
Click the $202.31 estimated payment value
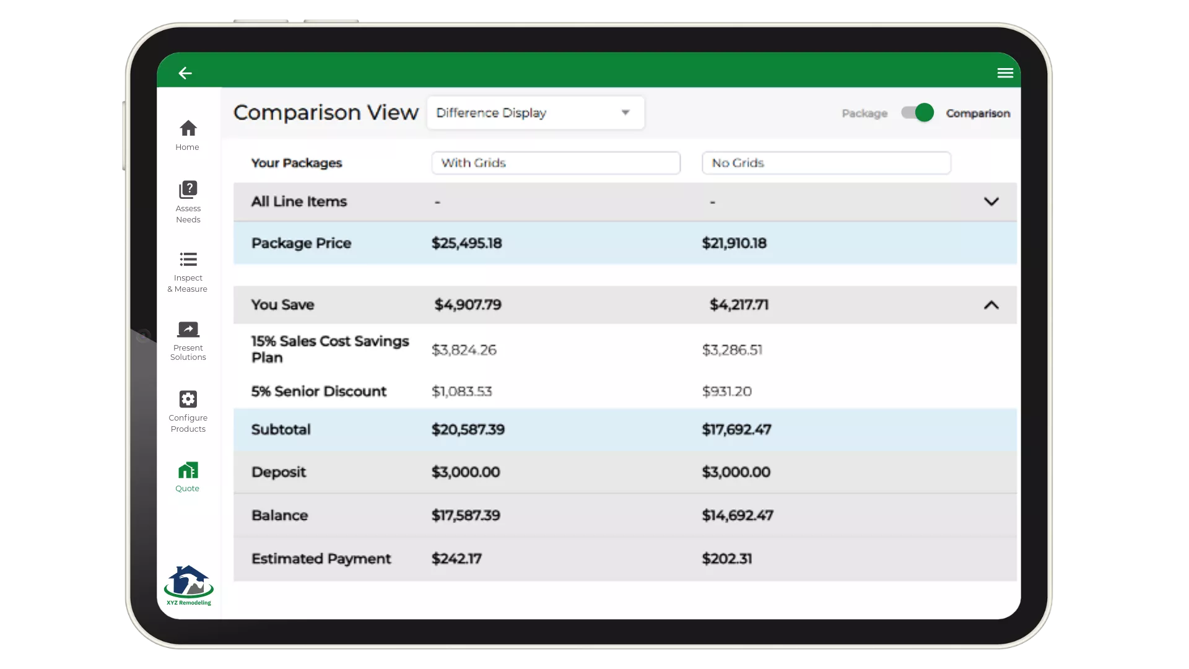point(727,559)
